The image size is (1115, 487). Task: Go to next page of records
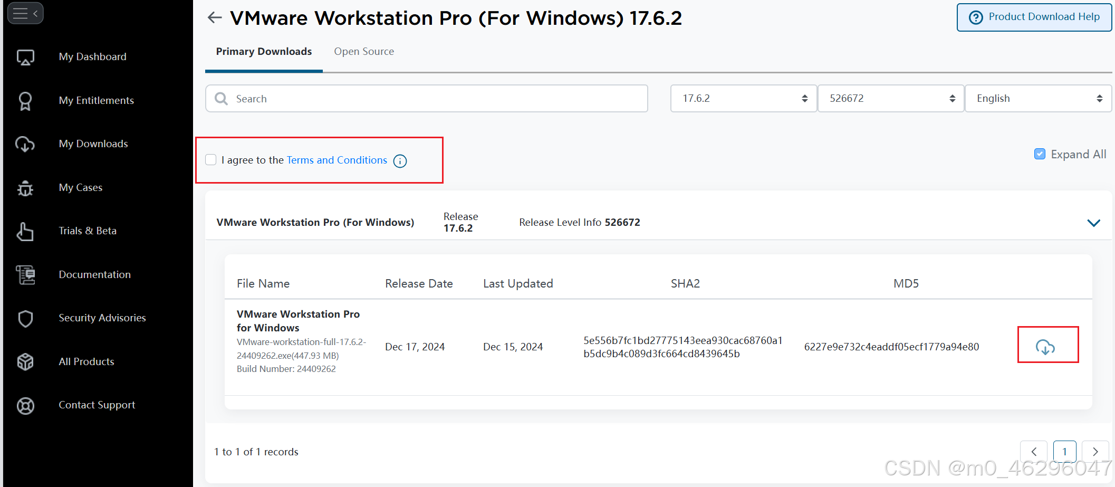click(1095, 452)
